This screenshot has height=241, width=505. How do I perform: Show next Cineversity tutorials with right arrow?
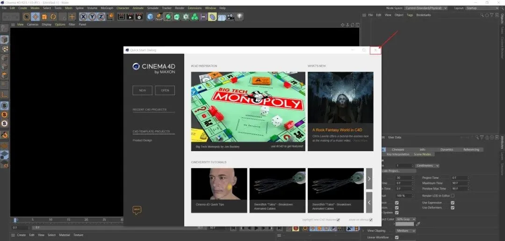pos(369,178)
